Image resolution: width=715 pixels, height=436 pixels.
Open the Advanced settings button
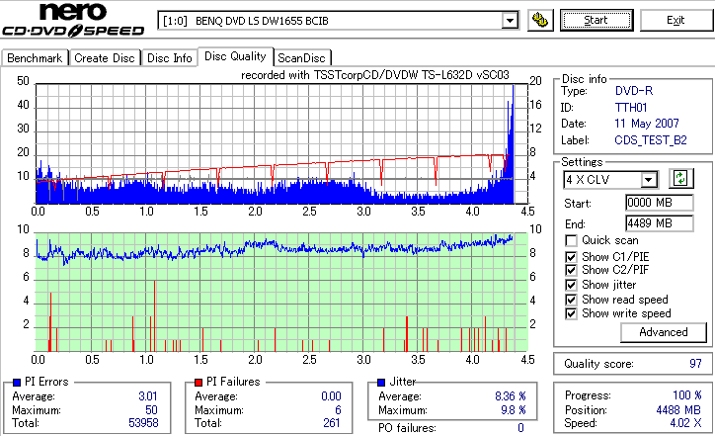(x=664, y=332)
